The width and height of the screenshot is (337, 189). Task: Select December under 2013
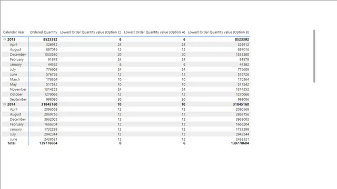point(18,55)
